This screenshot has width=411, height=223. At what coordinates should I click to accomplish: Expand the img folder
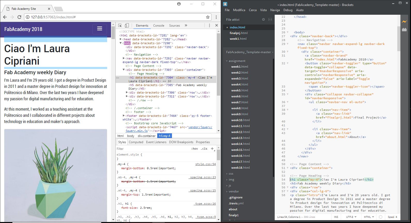(230, 180)
